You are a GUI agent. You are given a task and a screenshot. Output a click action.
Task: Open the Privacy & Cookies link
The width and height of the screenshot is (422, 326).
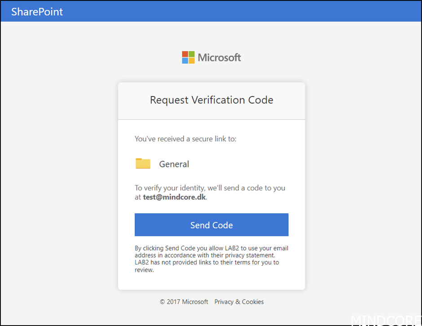pos(239,302)
